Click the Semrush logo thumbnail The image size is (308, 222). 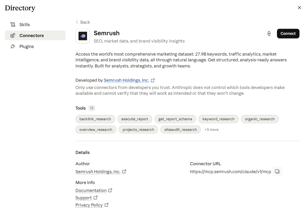[x=83, y=36]
